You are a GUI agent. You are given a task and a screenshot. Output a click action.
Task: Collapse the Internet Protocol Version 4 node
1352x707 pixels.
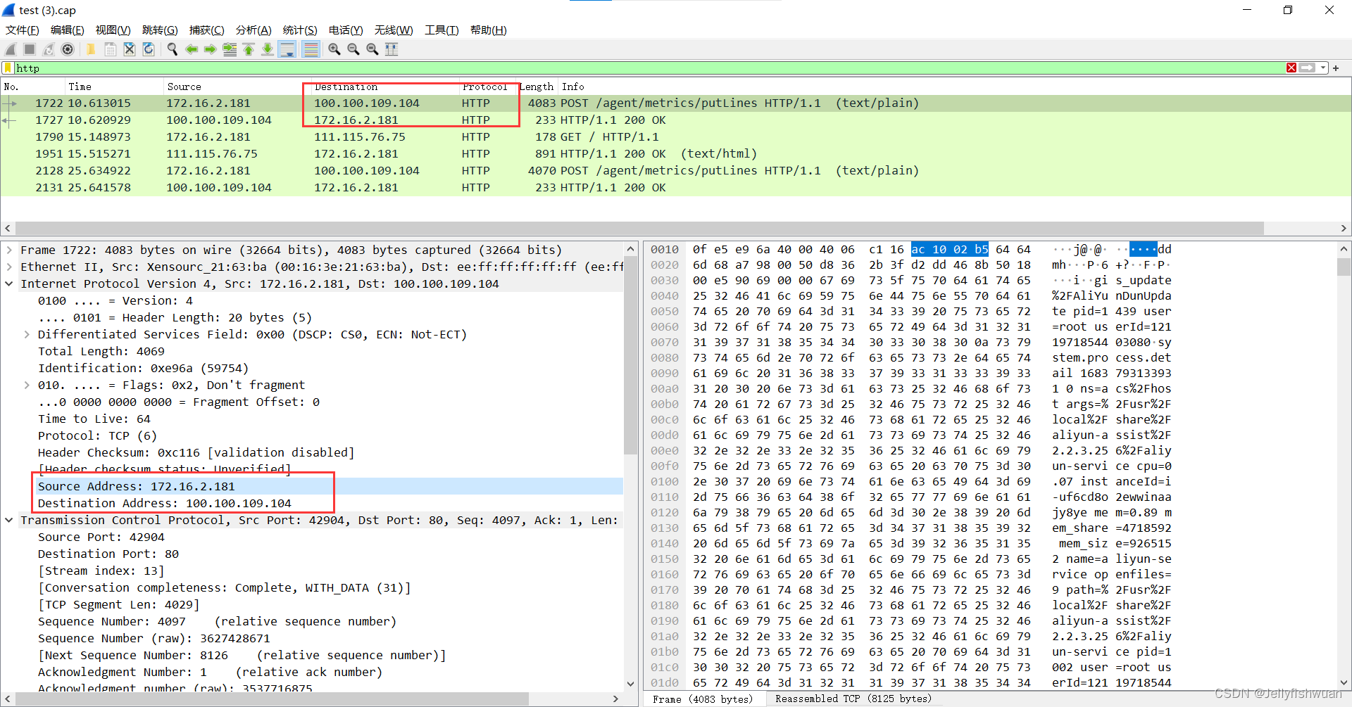(9, 284)
